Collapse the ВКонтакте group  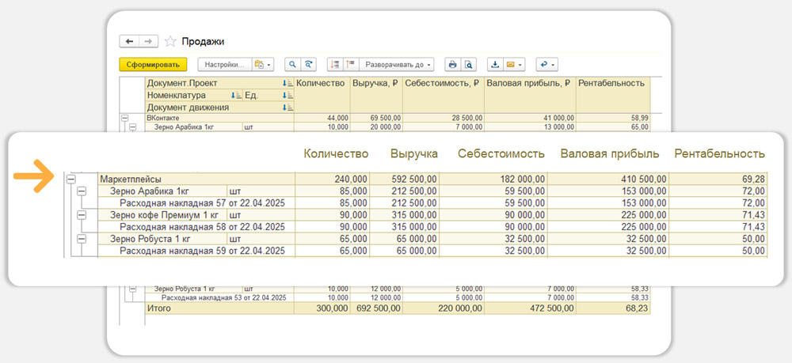[x=124, y=118]
